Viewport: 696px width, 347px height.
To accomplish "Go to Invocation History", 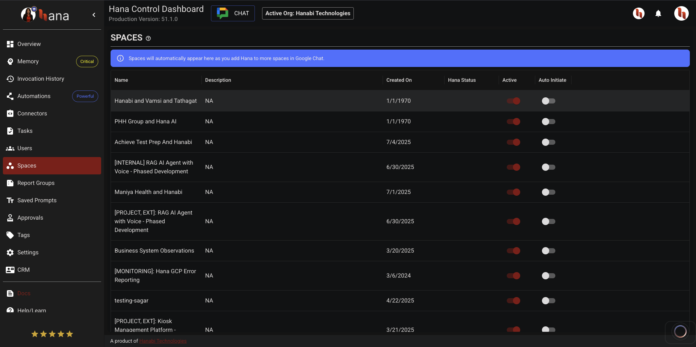I will (52, 79).
